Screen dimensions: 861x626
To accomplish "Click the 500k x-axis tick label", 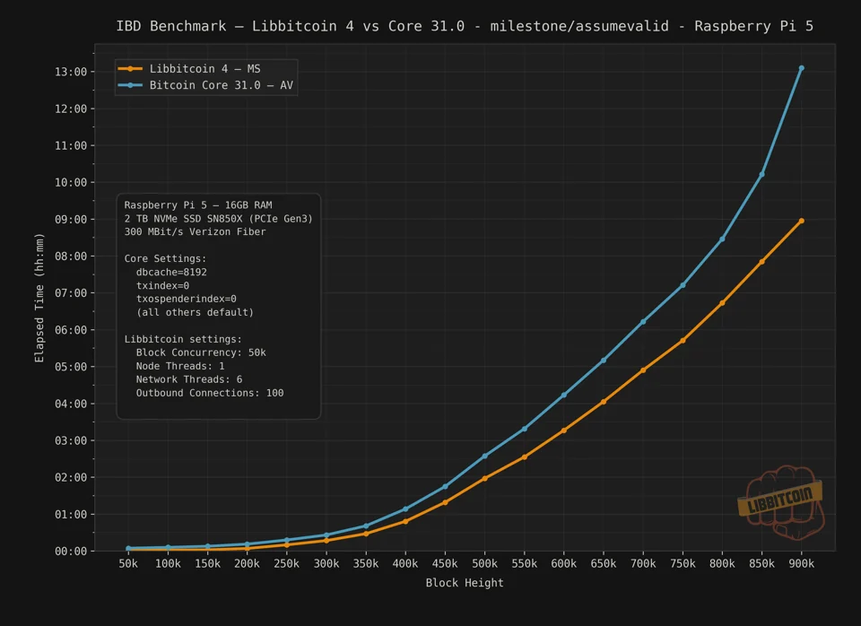I will click(x=485, y=564).
